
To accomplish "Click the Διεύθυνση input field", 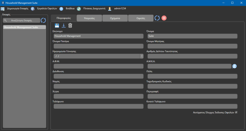I will [x=98, y=76].
